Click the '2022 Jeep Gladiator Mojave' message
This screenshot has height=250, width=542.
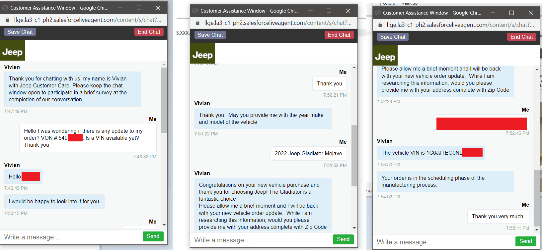tap(308, 153)
